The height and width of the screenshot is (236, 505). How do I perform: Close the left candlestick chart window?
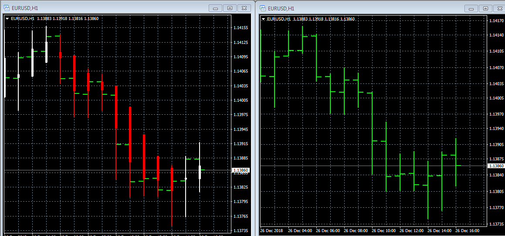coord(244,8)
